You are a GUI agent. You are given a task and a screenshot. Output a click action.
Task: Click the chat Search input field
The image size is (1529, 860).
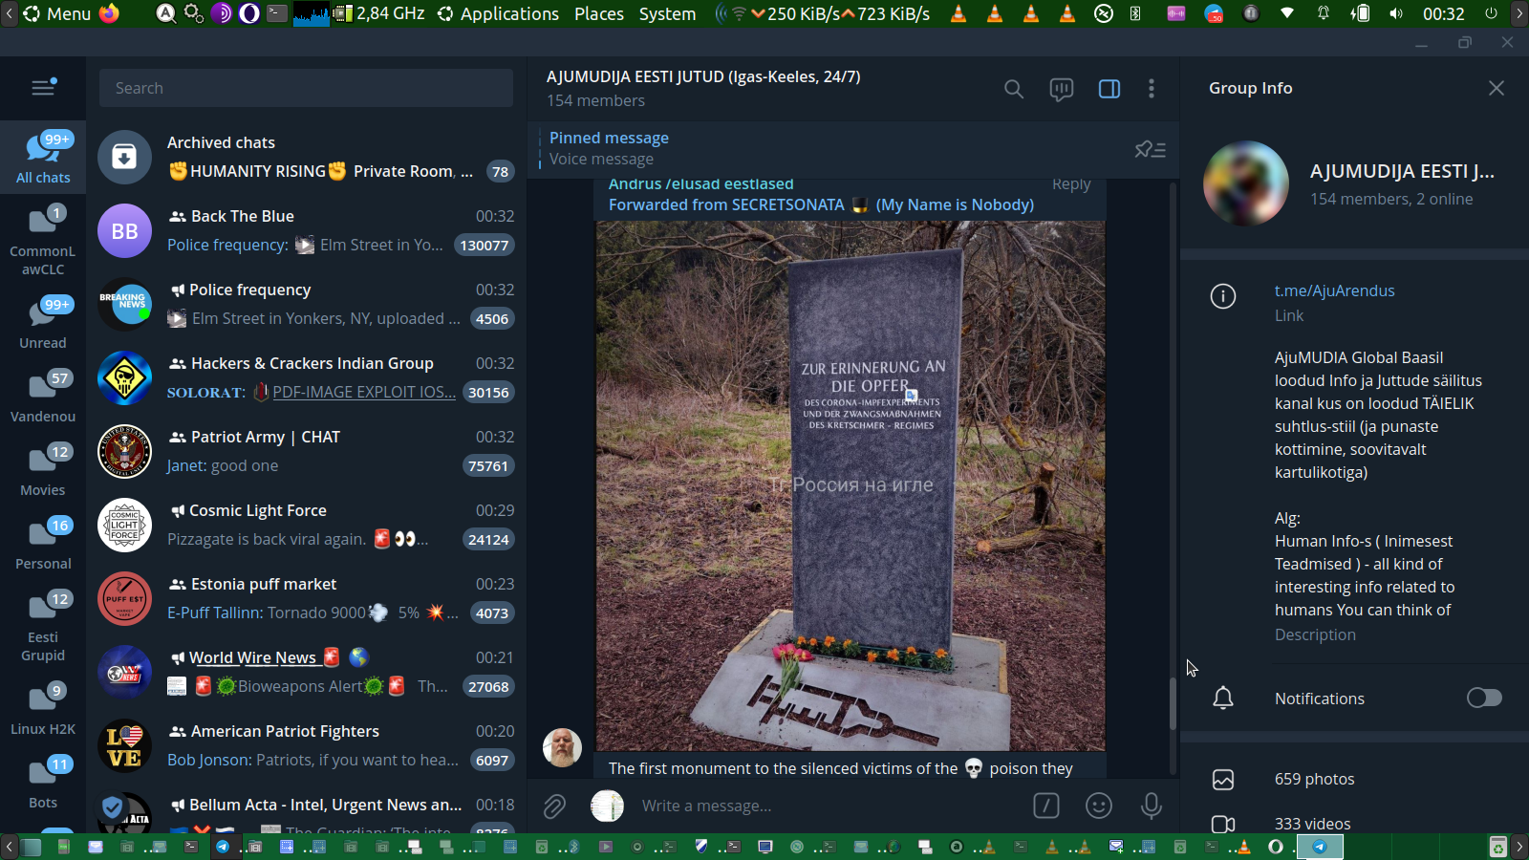click(306, 88)
